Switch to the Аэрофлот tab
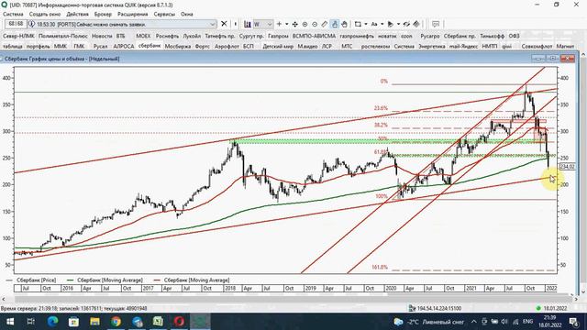Viewport: 587px width, 330px height. (x=227, y=47)
